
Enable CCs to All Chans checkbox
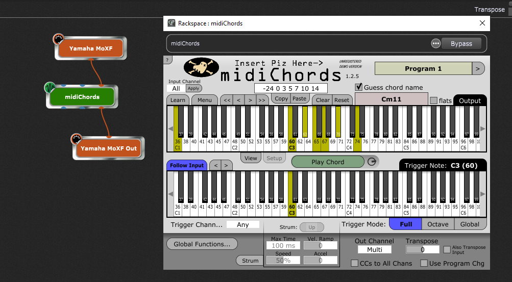tap(354, 263)
